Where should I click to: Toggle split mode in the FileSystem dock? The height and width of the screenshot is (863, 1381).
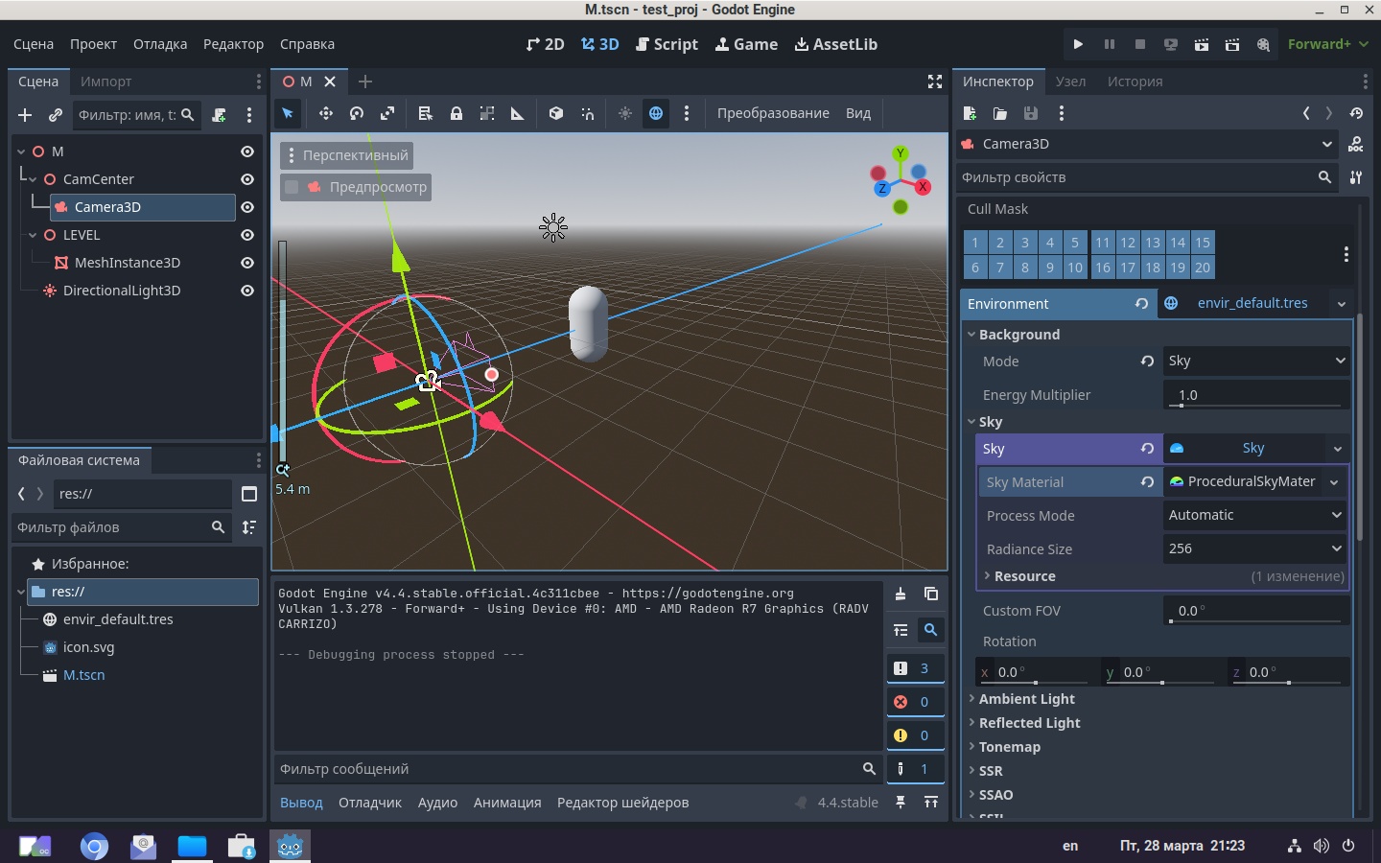(x=249, y=494)
